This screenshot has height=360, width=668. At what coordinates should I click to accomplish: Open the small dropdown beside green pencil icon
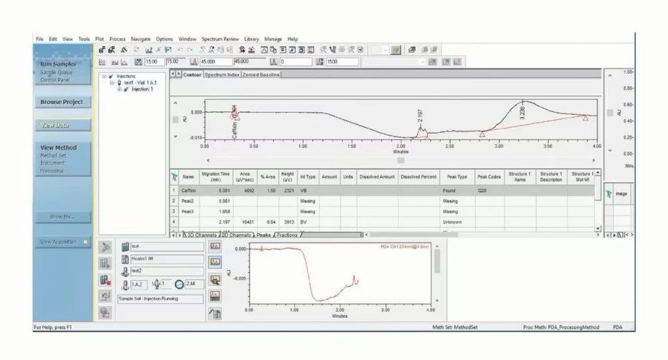[379, 50]
